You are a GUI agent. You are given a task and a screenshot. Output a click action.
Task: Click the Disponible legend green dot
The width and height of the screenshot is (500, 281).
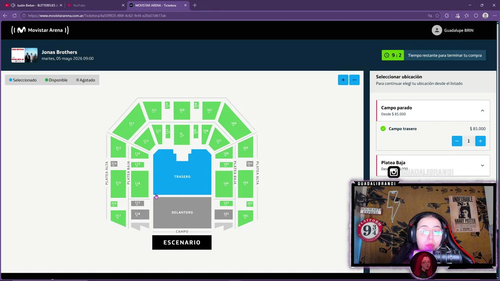(x=46, y=80)
